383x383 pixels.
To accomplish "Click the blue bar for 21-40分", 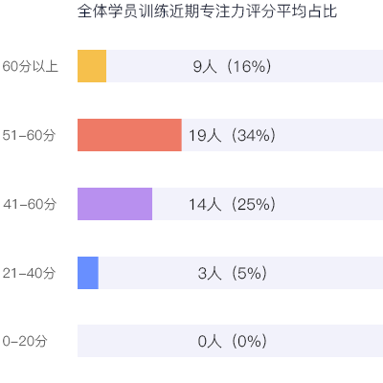I will (x=88, y=273).
